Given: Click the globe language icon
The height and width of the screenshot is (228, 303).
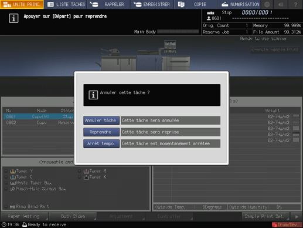Looking at the screenshot, I should click(267, 4).
